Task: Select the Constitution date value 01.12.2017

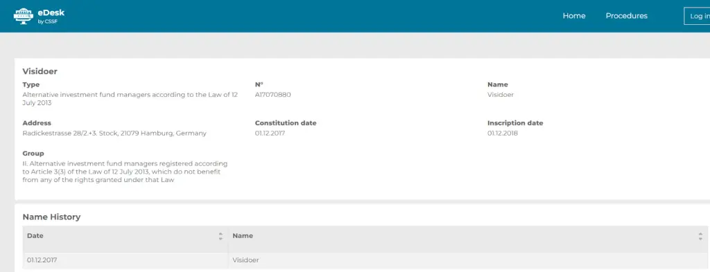Action: 270,134
